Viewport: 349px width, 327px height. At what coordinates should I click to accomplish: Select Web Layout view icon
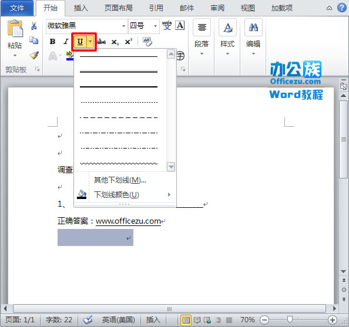click(207, 321)
